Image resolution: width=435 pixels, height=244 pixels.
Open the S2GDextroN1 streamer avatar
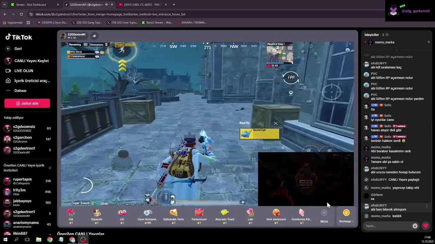coord(63,36)
